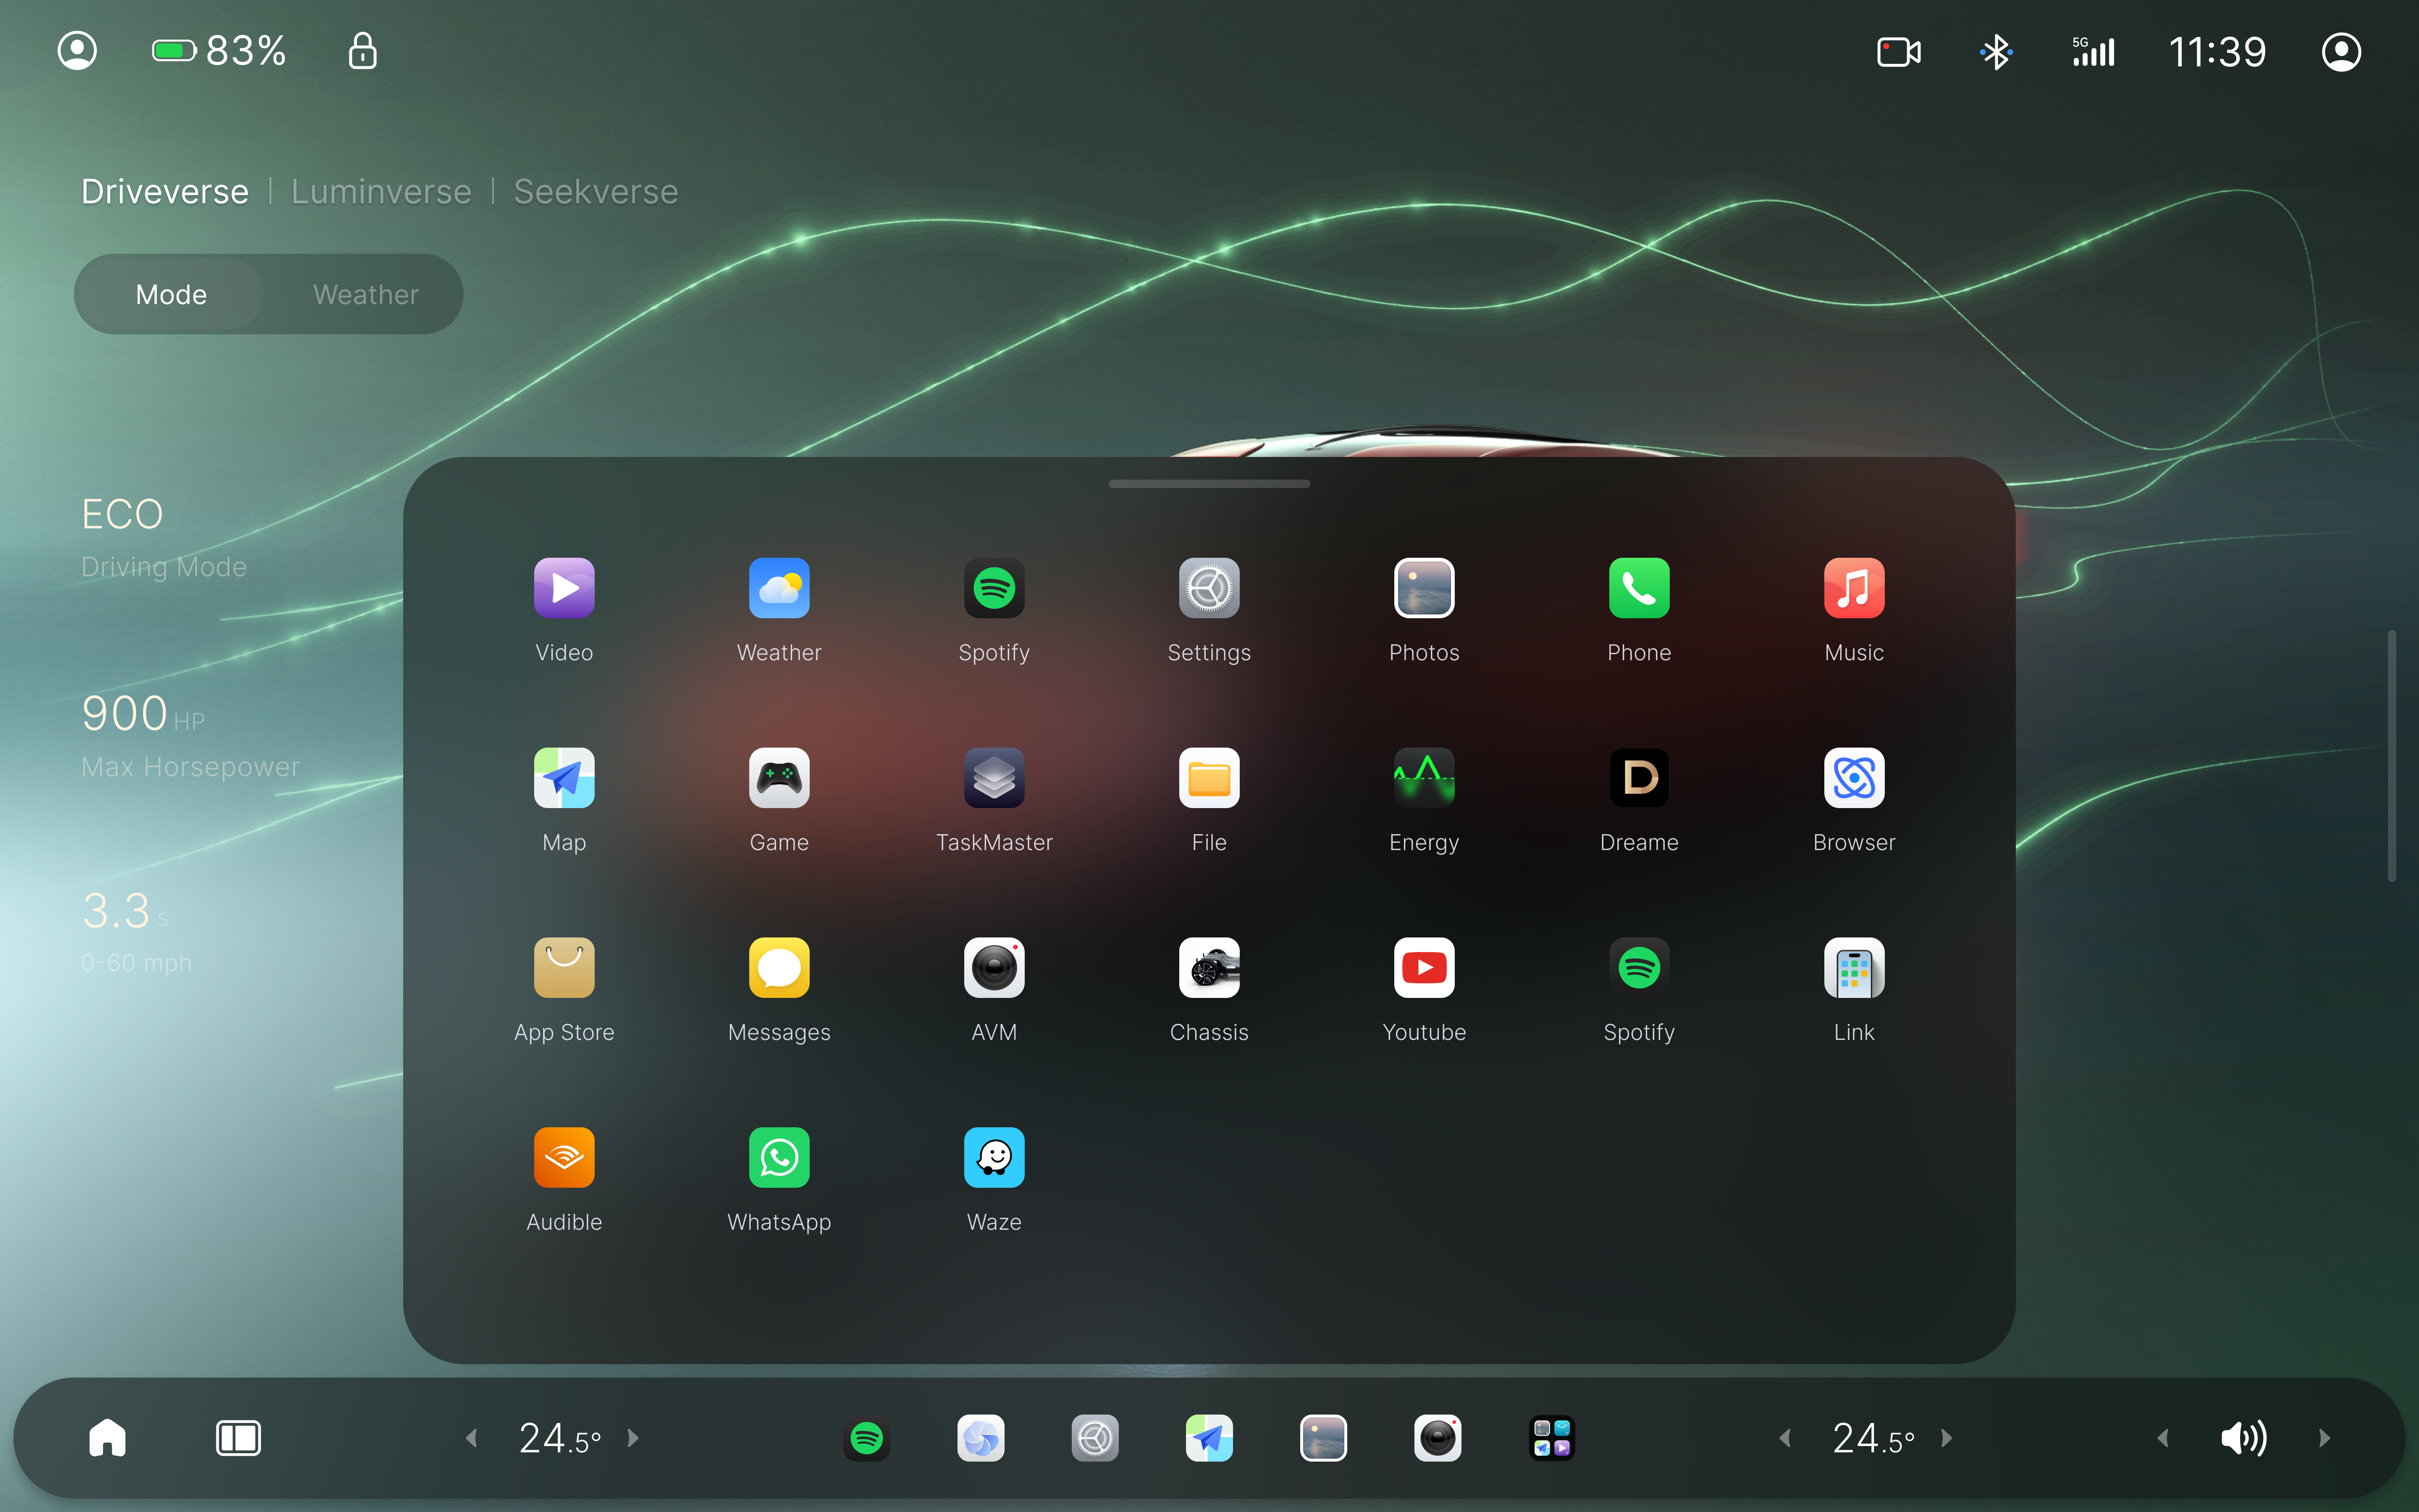Open the fan climate icon in dock
2419x1512 pixels.
[981, 1438]
